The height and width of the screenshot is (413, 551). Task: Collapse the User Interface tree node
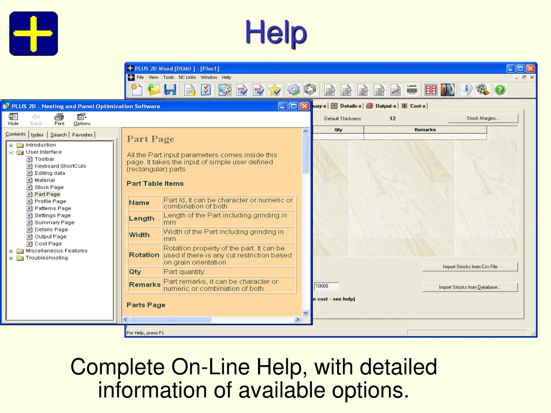coord(11,152)
